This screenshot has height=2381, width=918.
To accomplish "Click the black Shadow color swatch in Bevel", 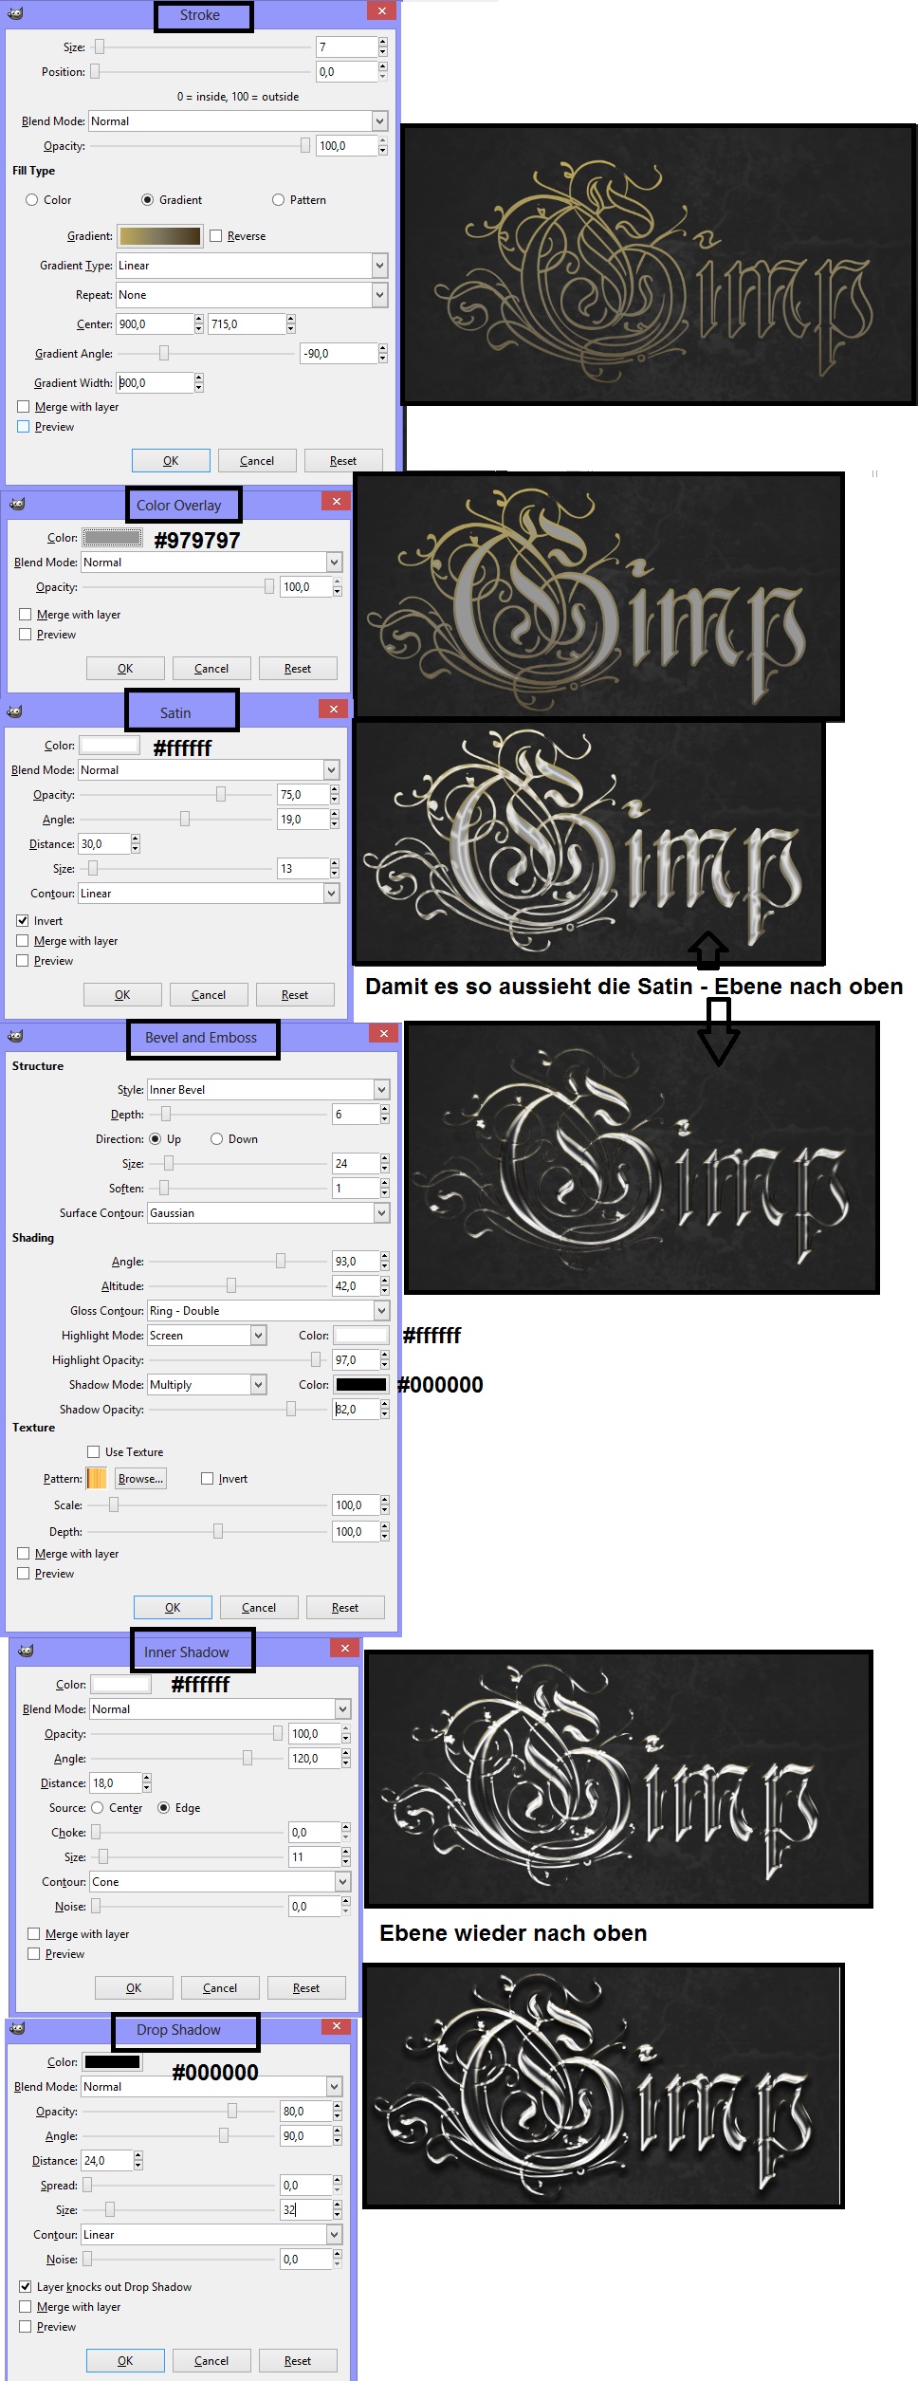I will (361, 1385).
